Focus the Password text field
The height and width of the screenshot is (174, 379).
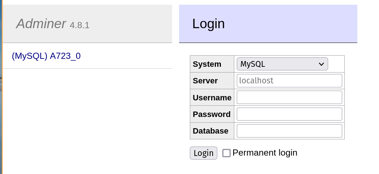click(x=289, y=114)
